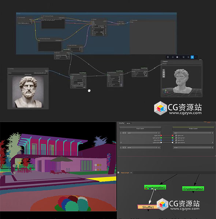Click the input rgba.blue channel dot

tap(161, 140)
